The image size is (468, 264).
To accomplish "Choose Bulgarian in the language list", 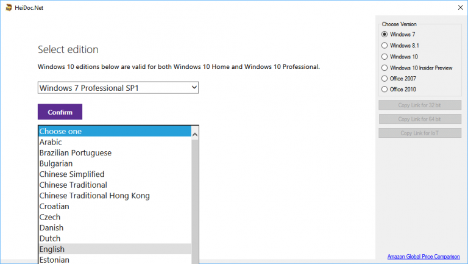I will tap(115, 163).
